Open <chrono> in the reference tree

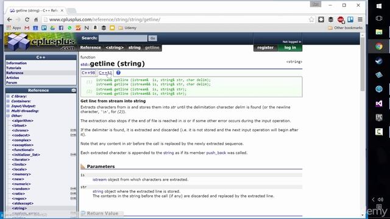[x=20, y=130]
